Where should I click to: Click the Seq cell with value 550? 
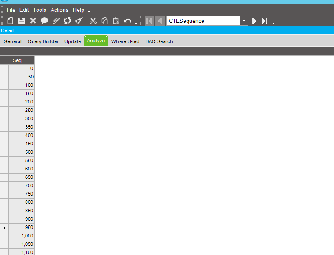pyautogui.click(x=22, y=161)
